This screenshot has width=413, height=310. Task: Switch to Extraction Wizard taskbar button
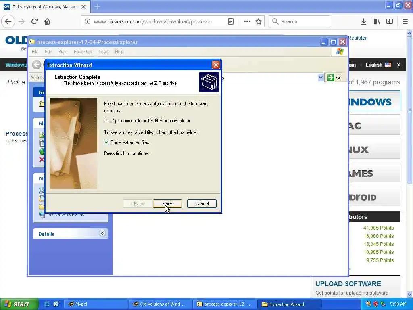click(289, 304)
